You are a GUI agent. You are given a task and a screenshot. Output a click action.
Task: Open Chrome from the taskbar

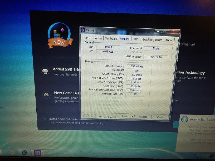click(12, 152)
